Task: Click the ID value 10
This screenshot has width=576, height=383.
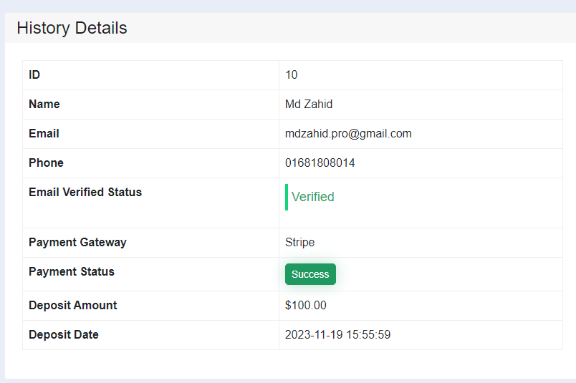Action: (x=292, y=75)
